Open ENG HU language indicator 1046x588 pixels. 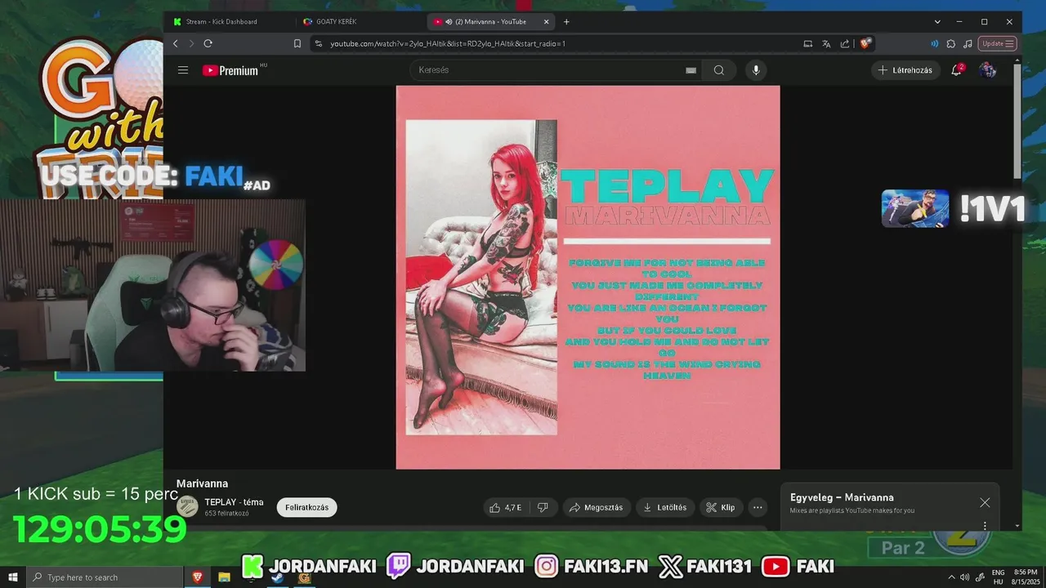point(998,577)
